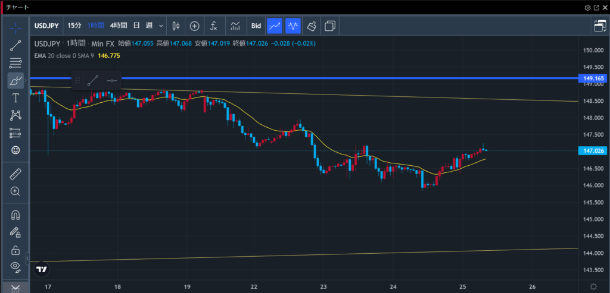The image size is (610, 293).
Task: Activate the zoom-in magnifier tool
Action: click(x=15, y=191)
